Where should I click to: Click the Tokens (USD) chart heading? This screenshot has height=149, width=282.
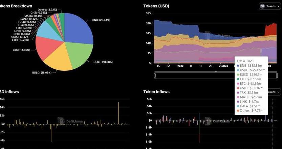pos(156,6)
